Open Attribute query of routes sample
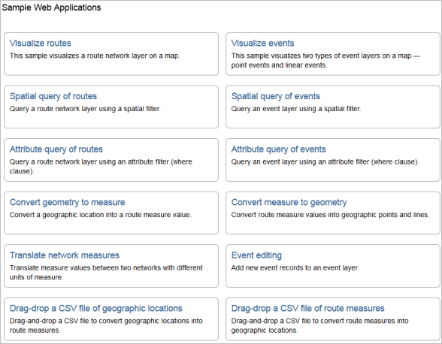442x344 pixels. 56,149
